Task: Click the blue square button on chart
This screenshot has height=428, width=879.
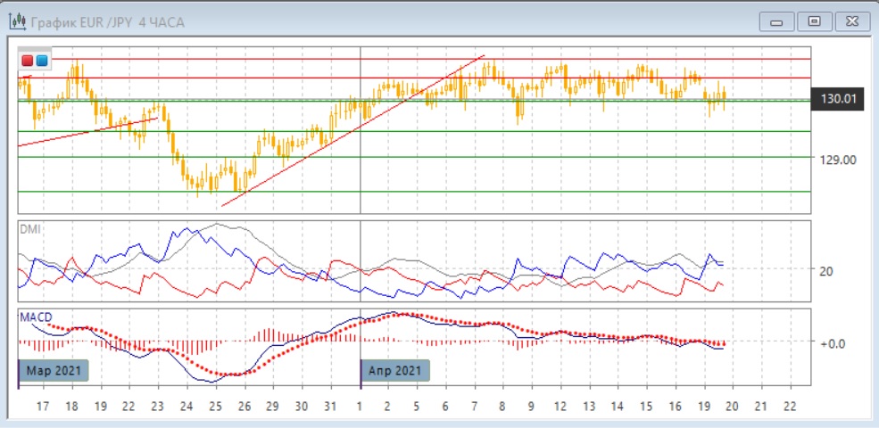Action: (41, 61)
